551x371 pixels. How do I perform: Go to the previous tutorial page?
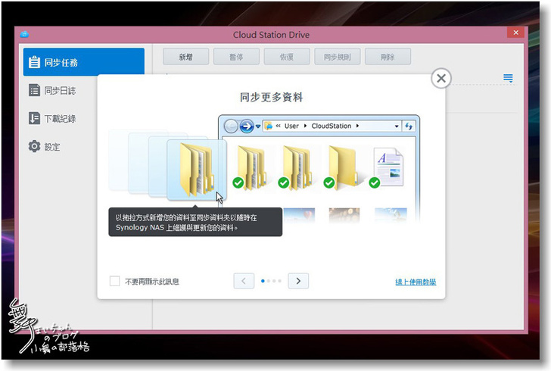tap(244, 281)
